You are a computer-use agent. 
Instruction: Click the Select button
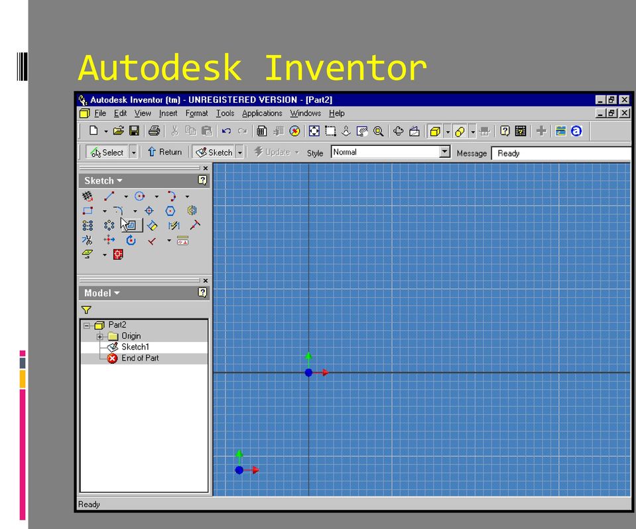point(107,152)
